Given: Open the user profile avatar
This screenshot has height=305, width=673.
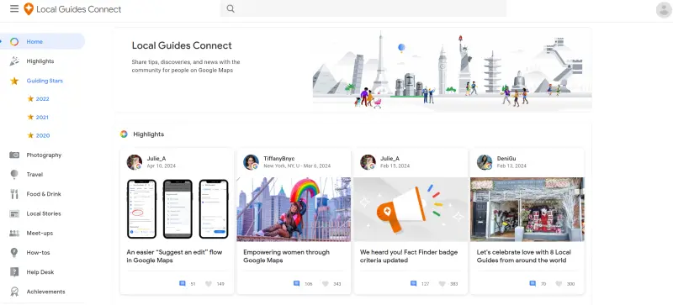Looking at the screenshot, I should pos(664,9).
